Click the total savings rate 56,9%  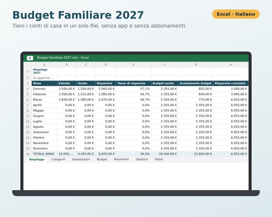click(134, 154)
